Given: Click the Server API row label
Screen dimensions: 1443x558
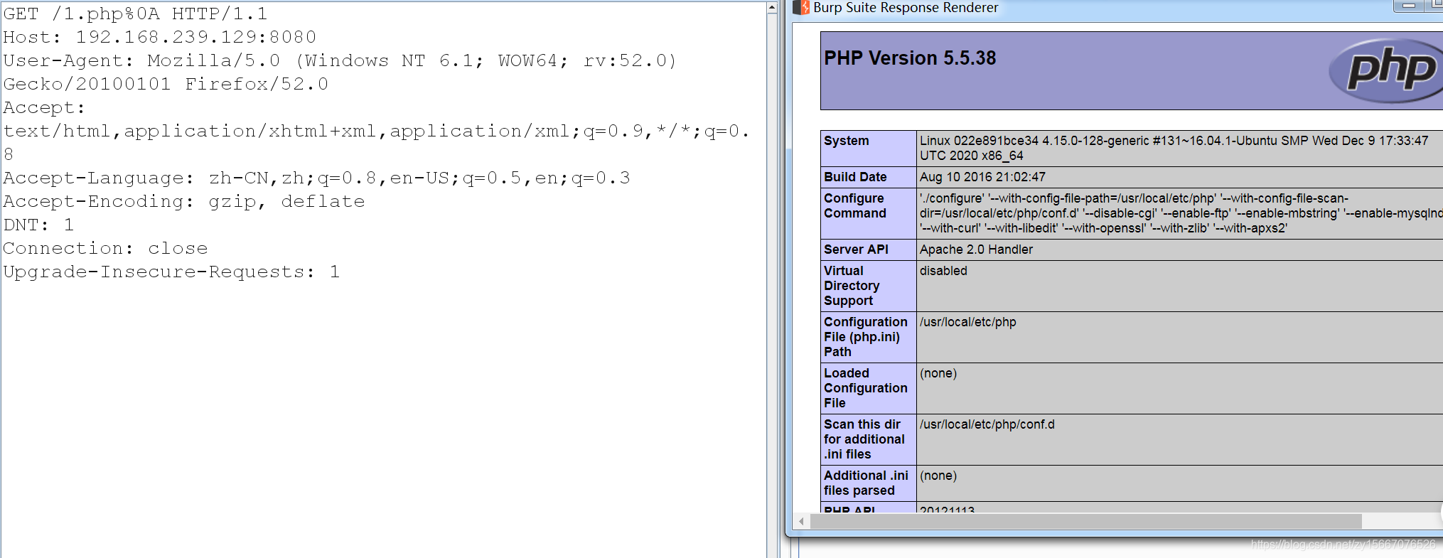Looking at the screenshot, I should pyautogui.click(x=856, y=250).
